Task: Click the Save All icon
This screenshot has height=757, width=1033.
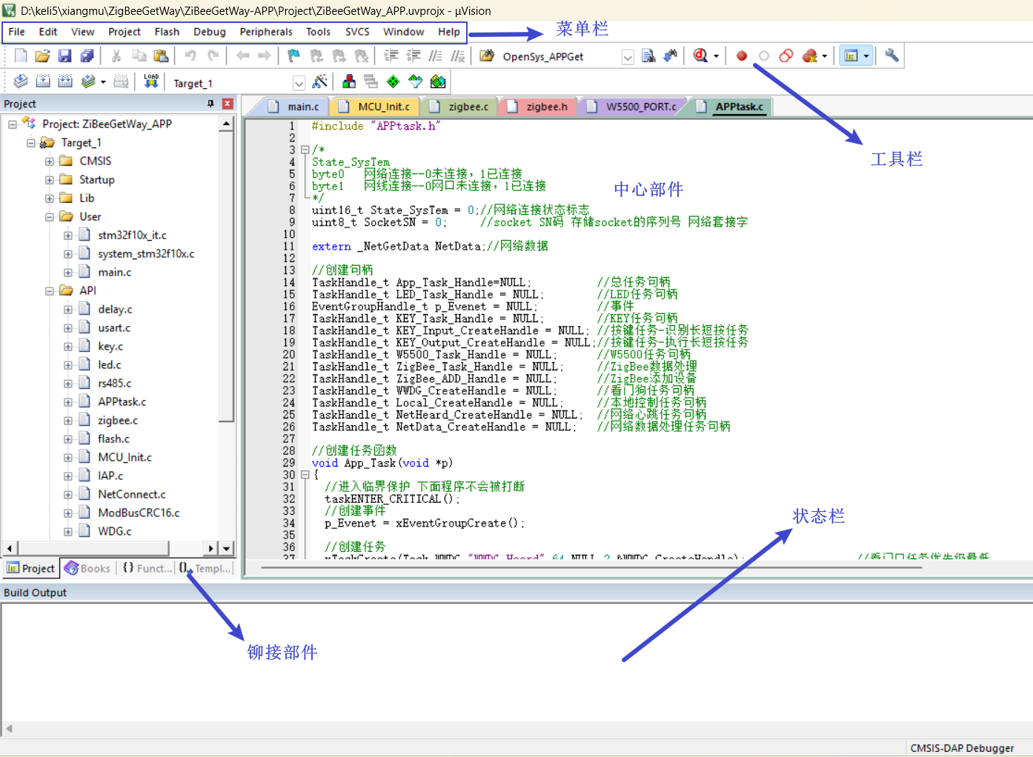Action: click(87, 56)
